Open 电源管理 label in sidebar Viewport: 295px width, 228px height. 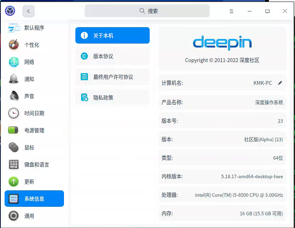(34, 130)
